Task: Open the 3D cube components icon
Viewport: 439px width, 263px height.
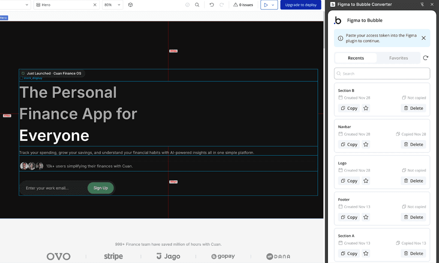Action: [x=130, y=5]
